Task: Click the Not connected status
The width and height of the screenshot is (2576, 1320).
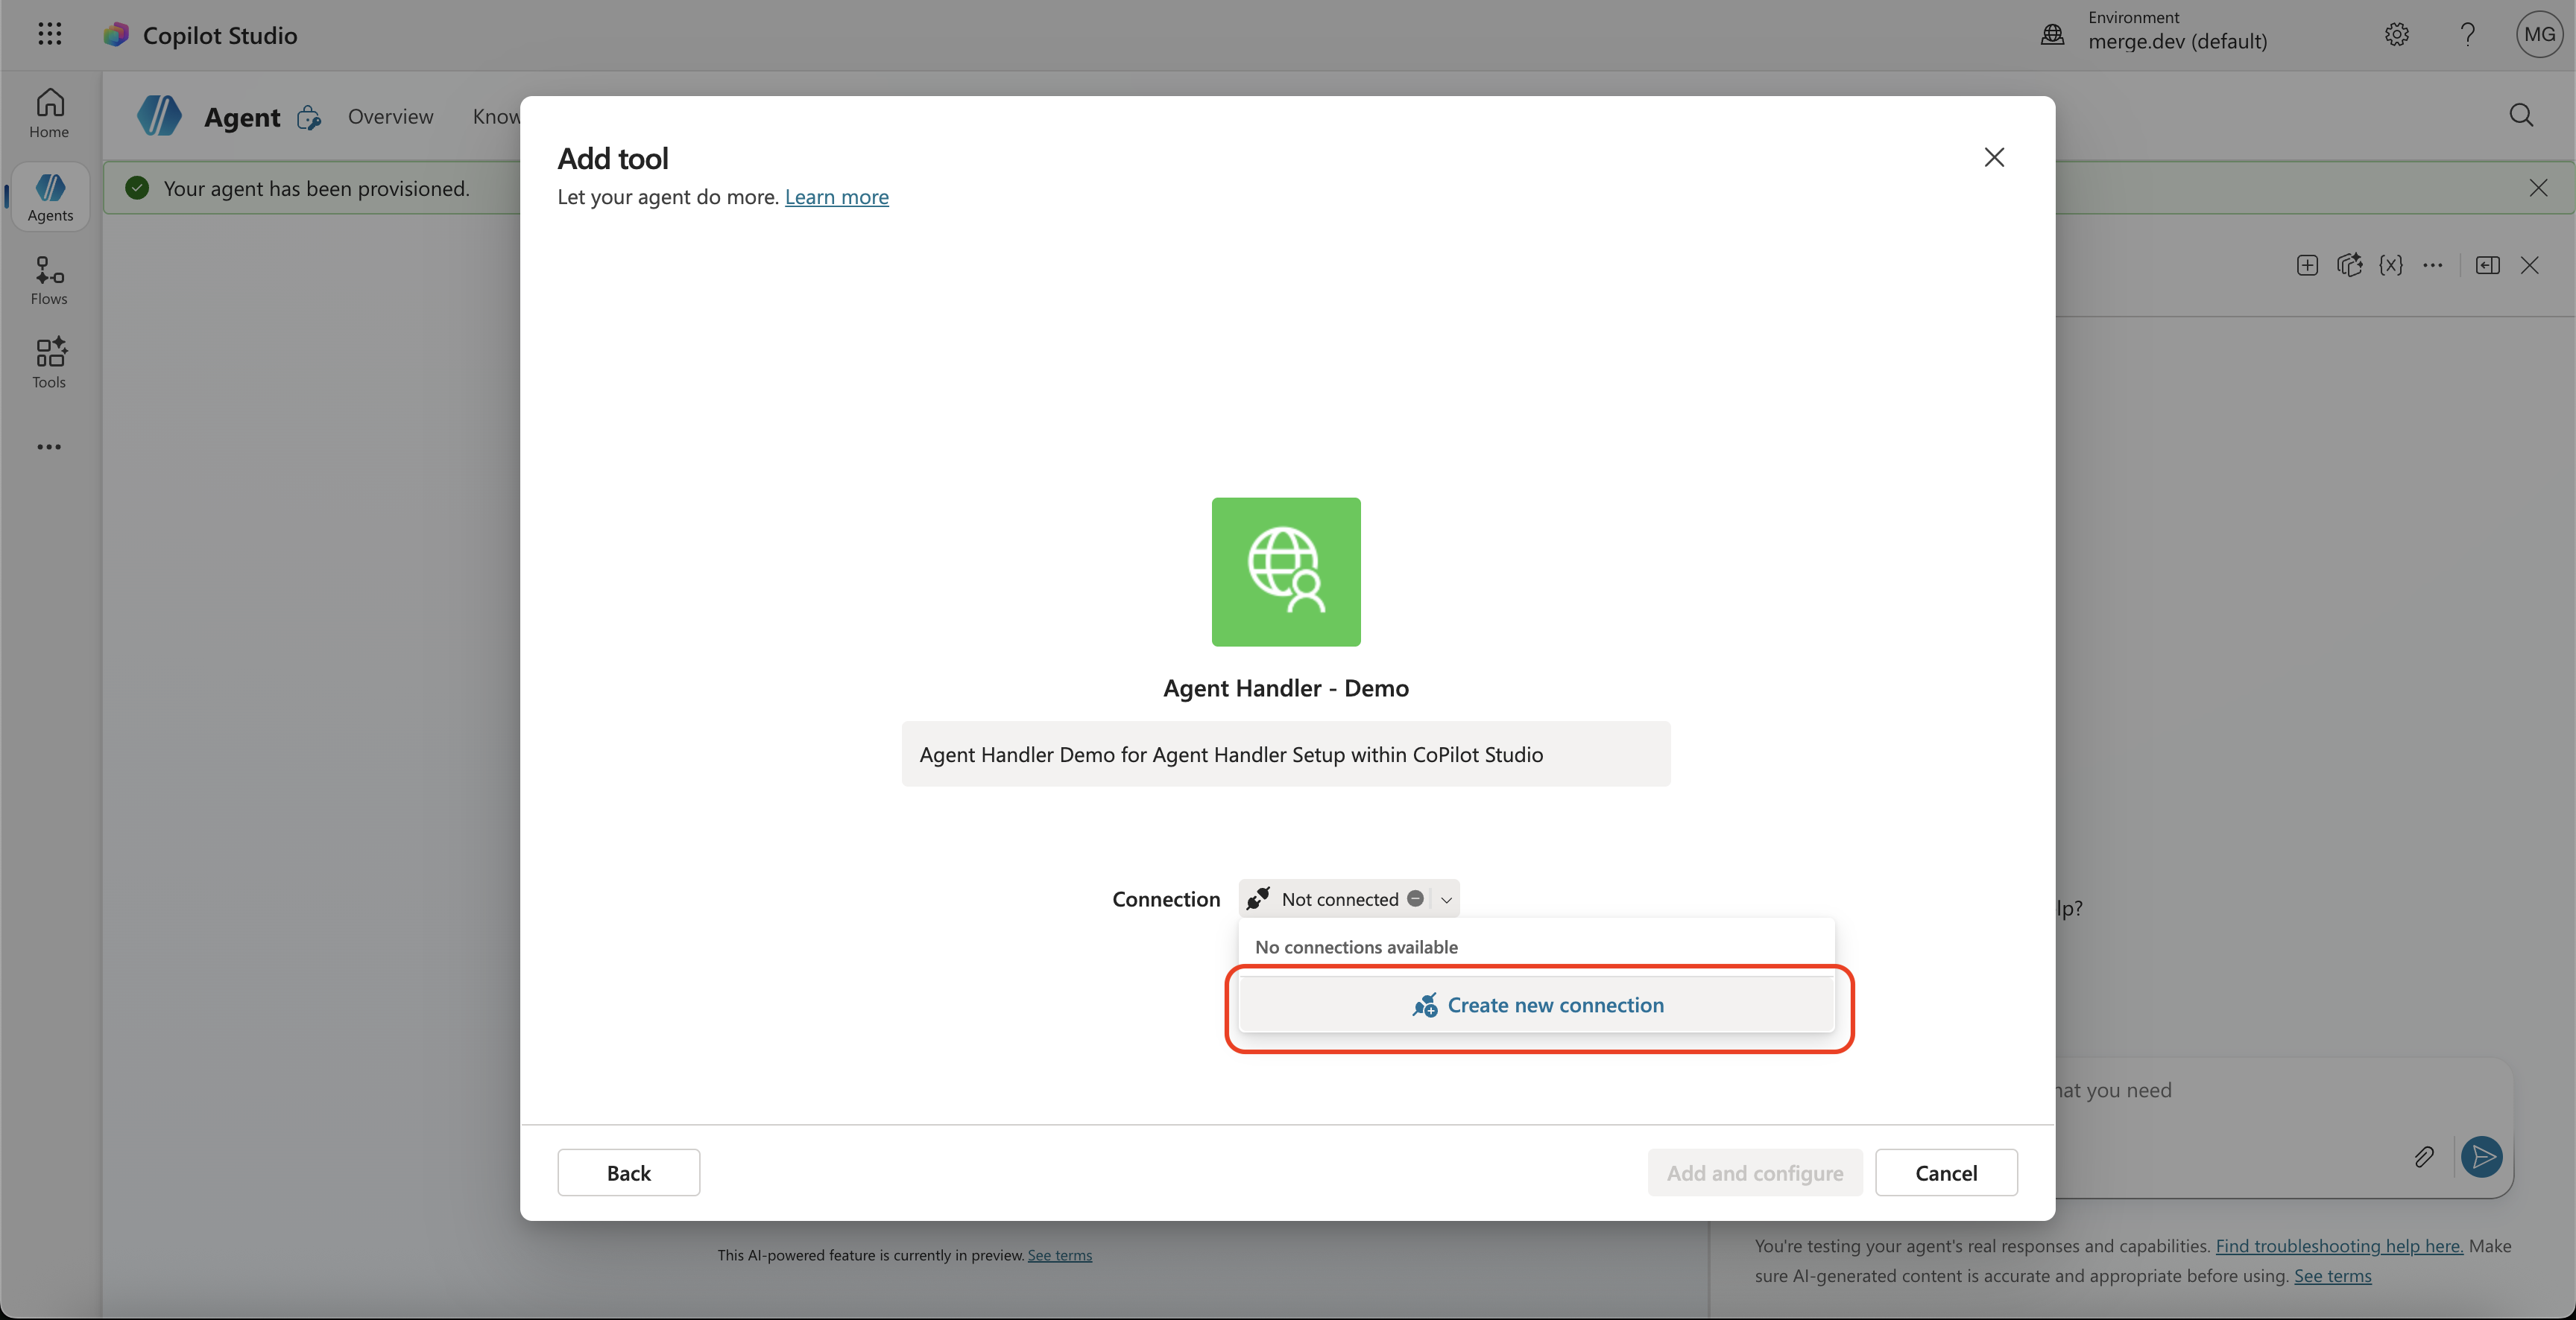Action: [1339, 899]
